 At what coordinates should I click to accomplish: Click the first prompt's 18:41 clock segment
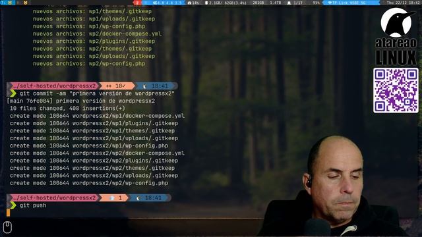[x=157, y=86]
